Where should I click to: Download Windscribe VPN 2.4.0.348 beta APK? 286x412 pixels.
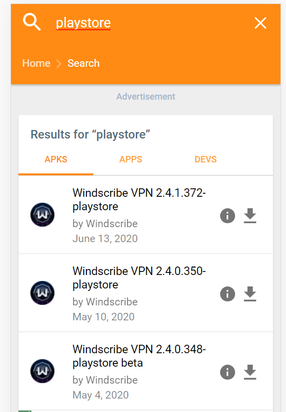[x=250, y=372]
